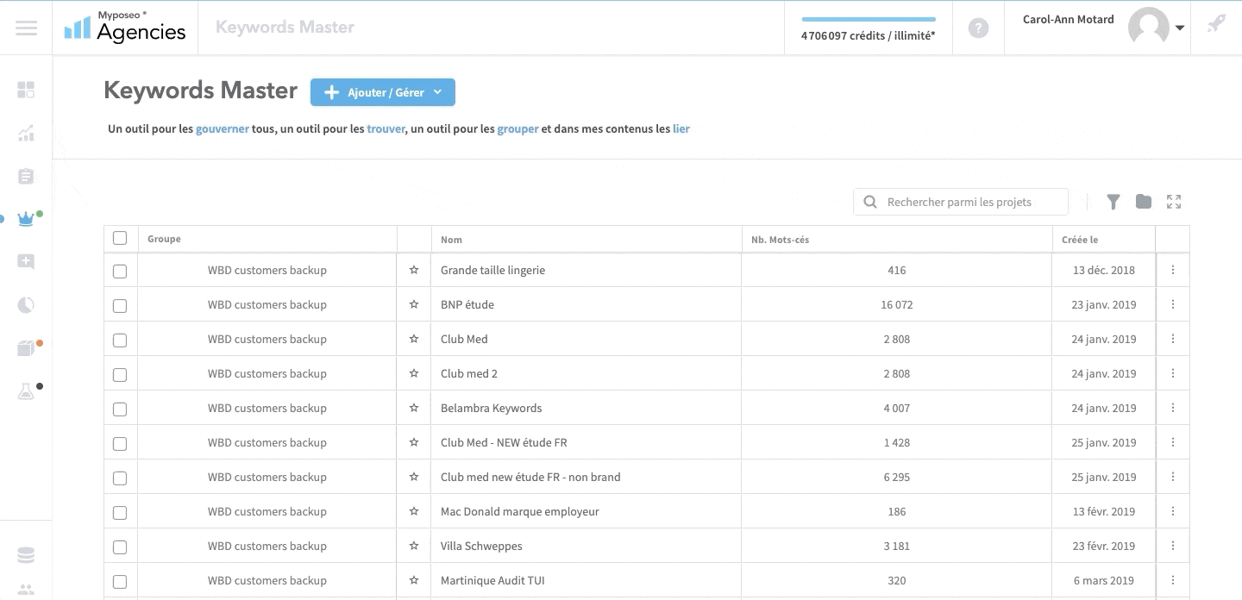Viewport: 1242px width, 600px height.
Task: Open the clipboard report icon in sidebar
Action: click(26, 176)
